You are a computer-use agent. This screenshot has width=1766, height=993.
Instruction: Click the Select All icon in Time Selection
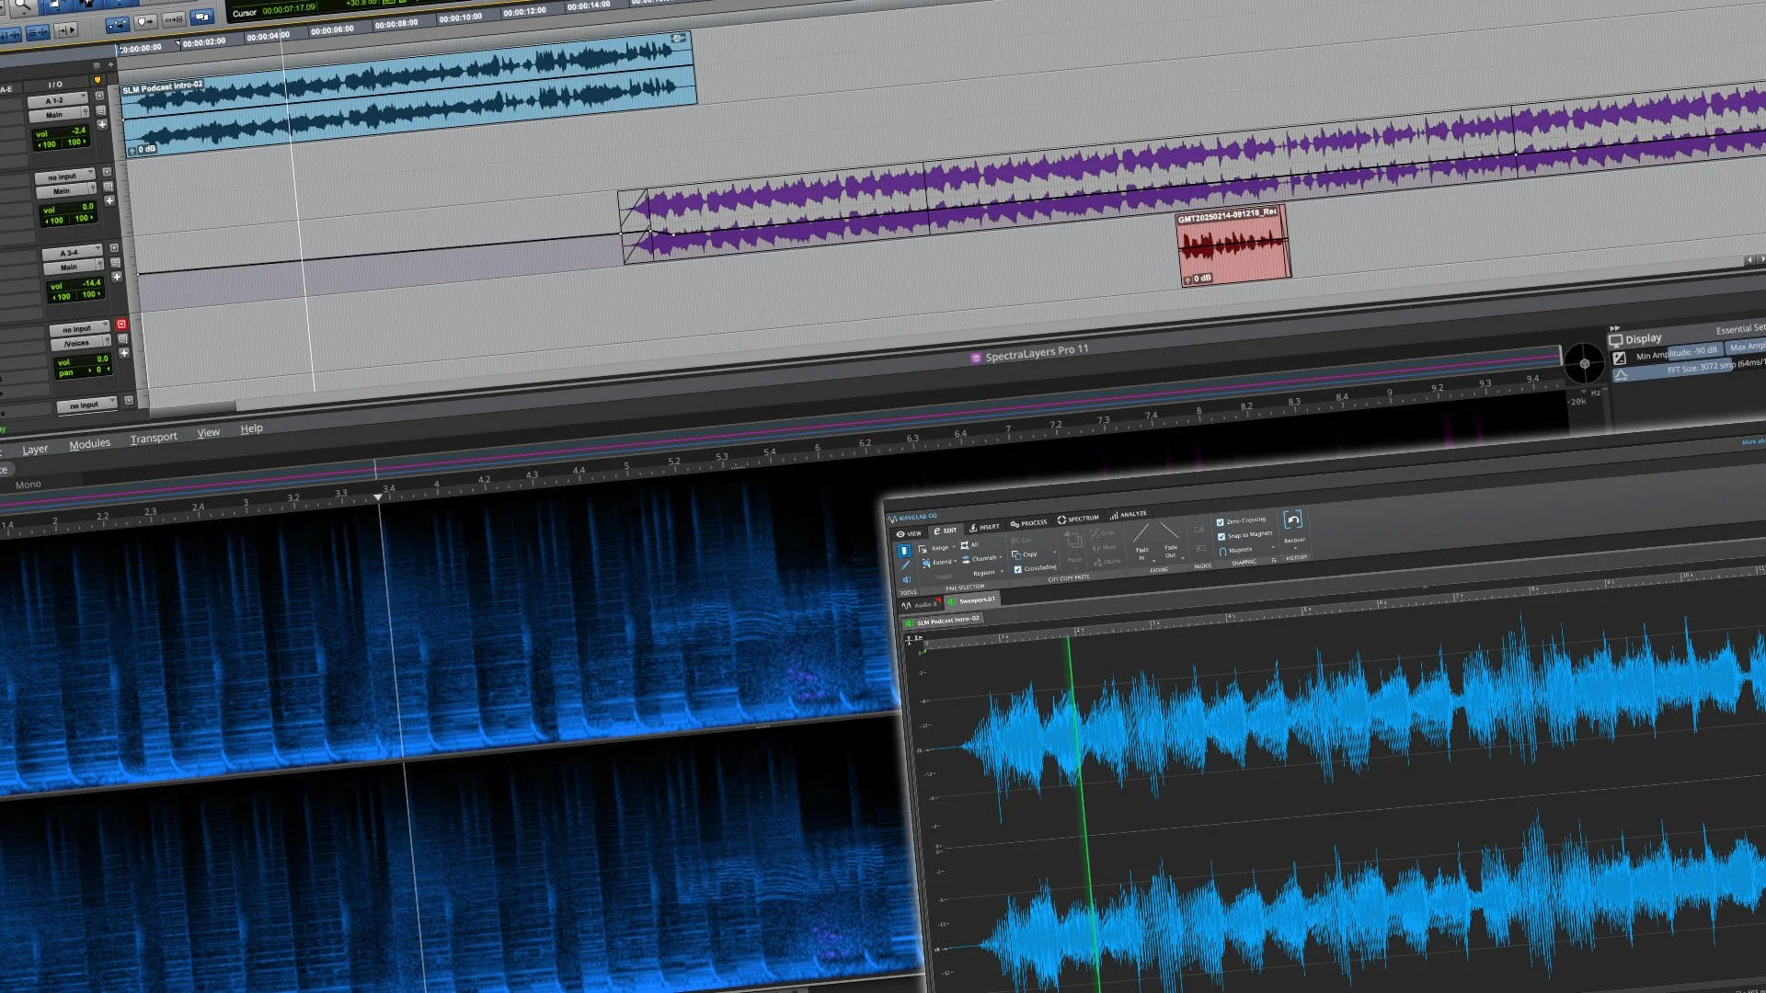[966, 545]
